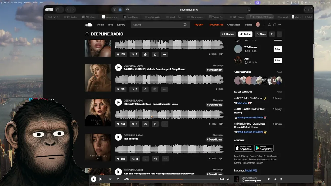Click the search magnifier icon

tap(185, 25)
